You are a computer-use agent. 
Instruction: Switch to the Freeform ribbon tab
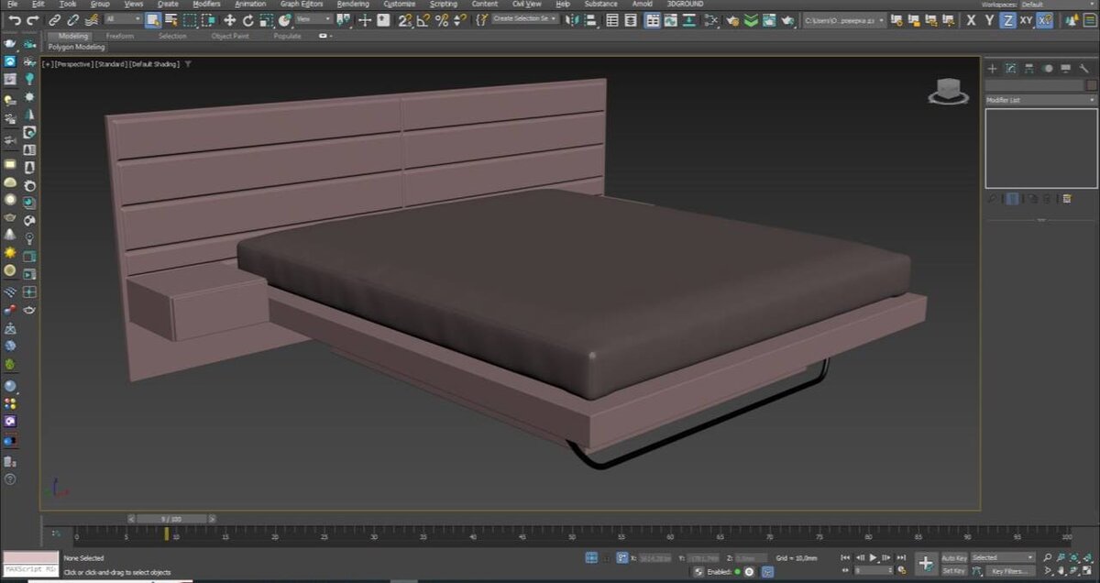point(120,37)
